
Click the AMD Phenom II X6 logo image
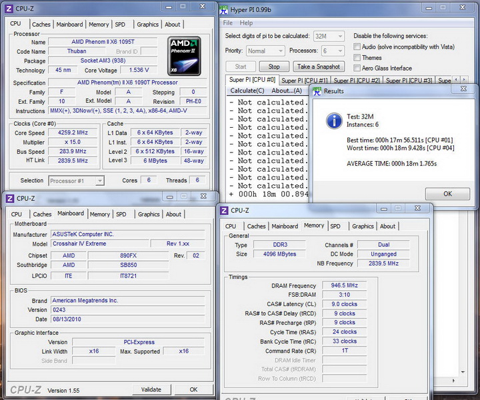184,56
